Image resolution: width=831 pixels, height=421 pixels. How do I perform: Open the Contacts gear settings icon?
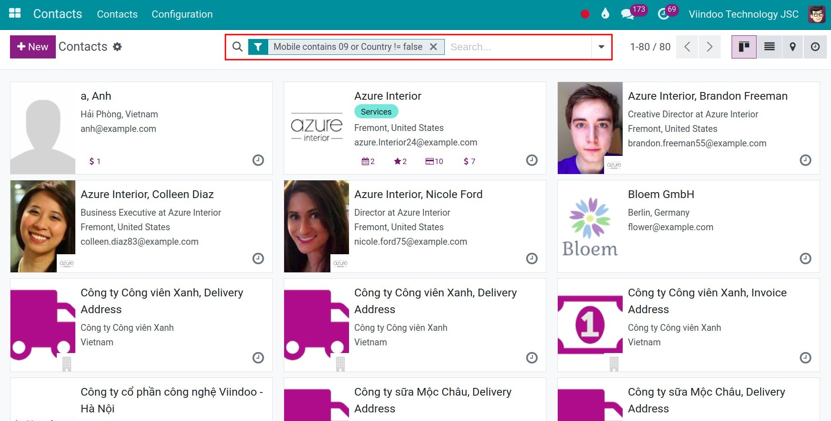(117, 47)
